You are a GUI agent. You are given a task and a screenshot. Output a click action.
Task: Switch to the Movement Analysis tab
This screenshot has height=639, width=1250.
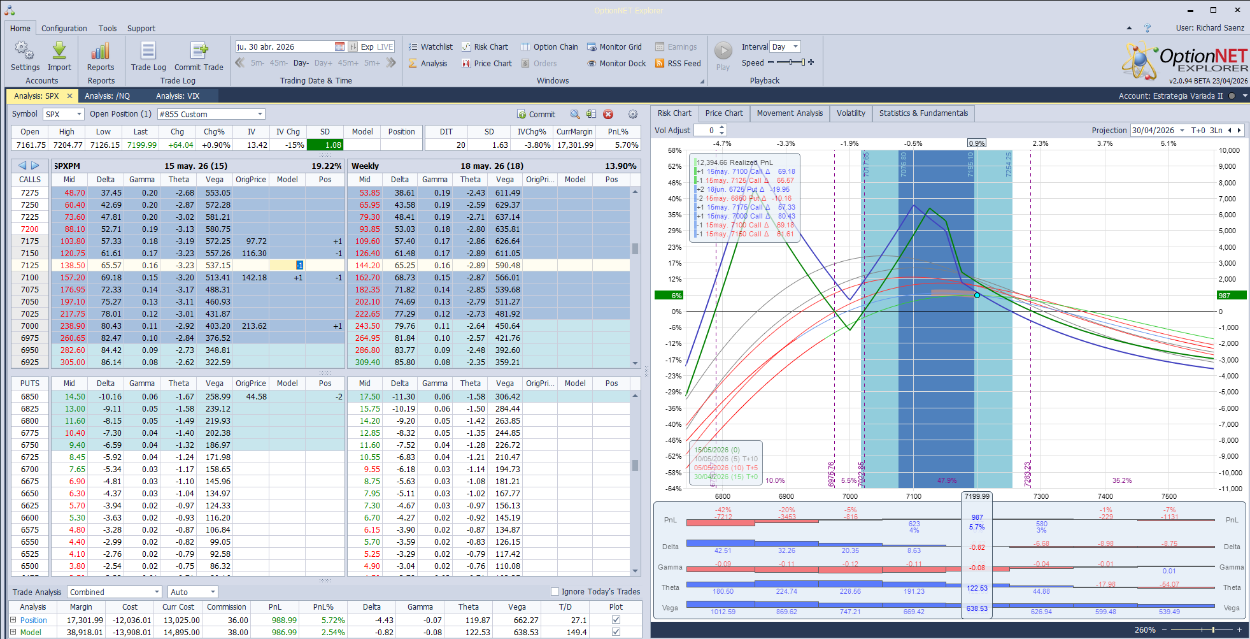point(790,113)
